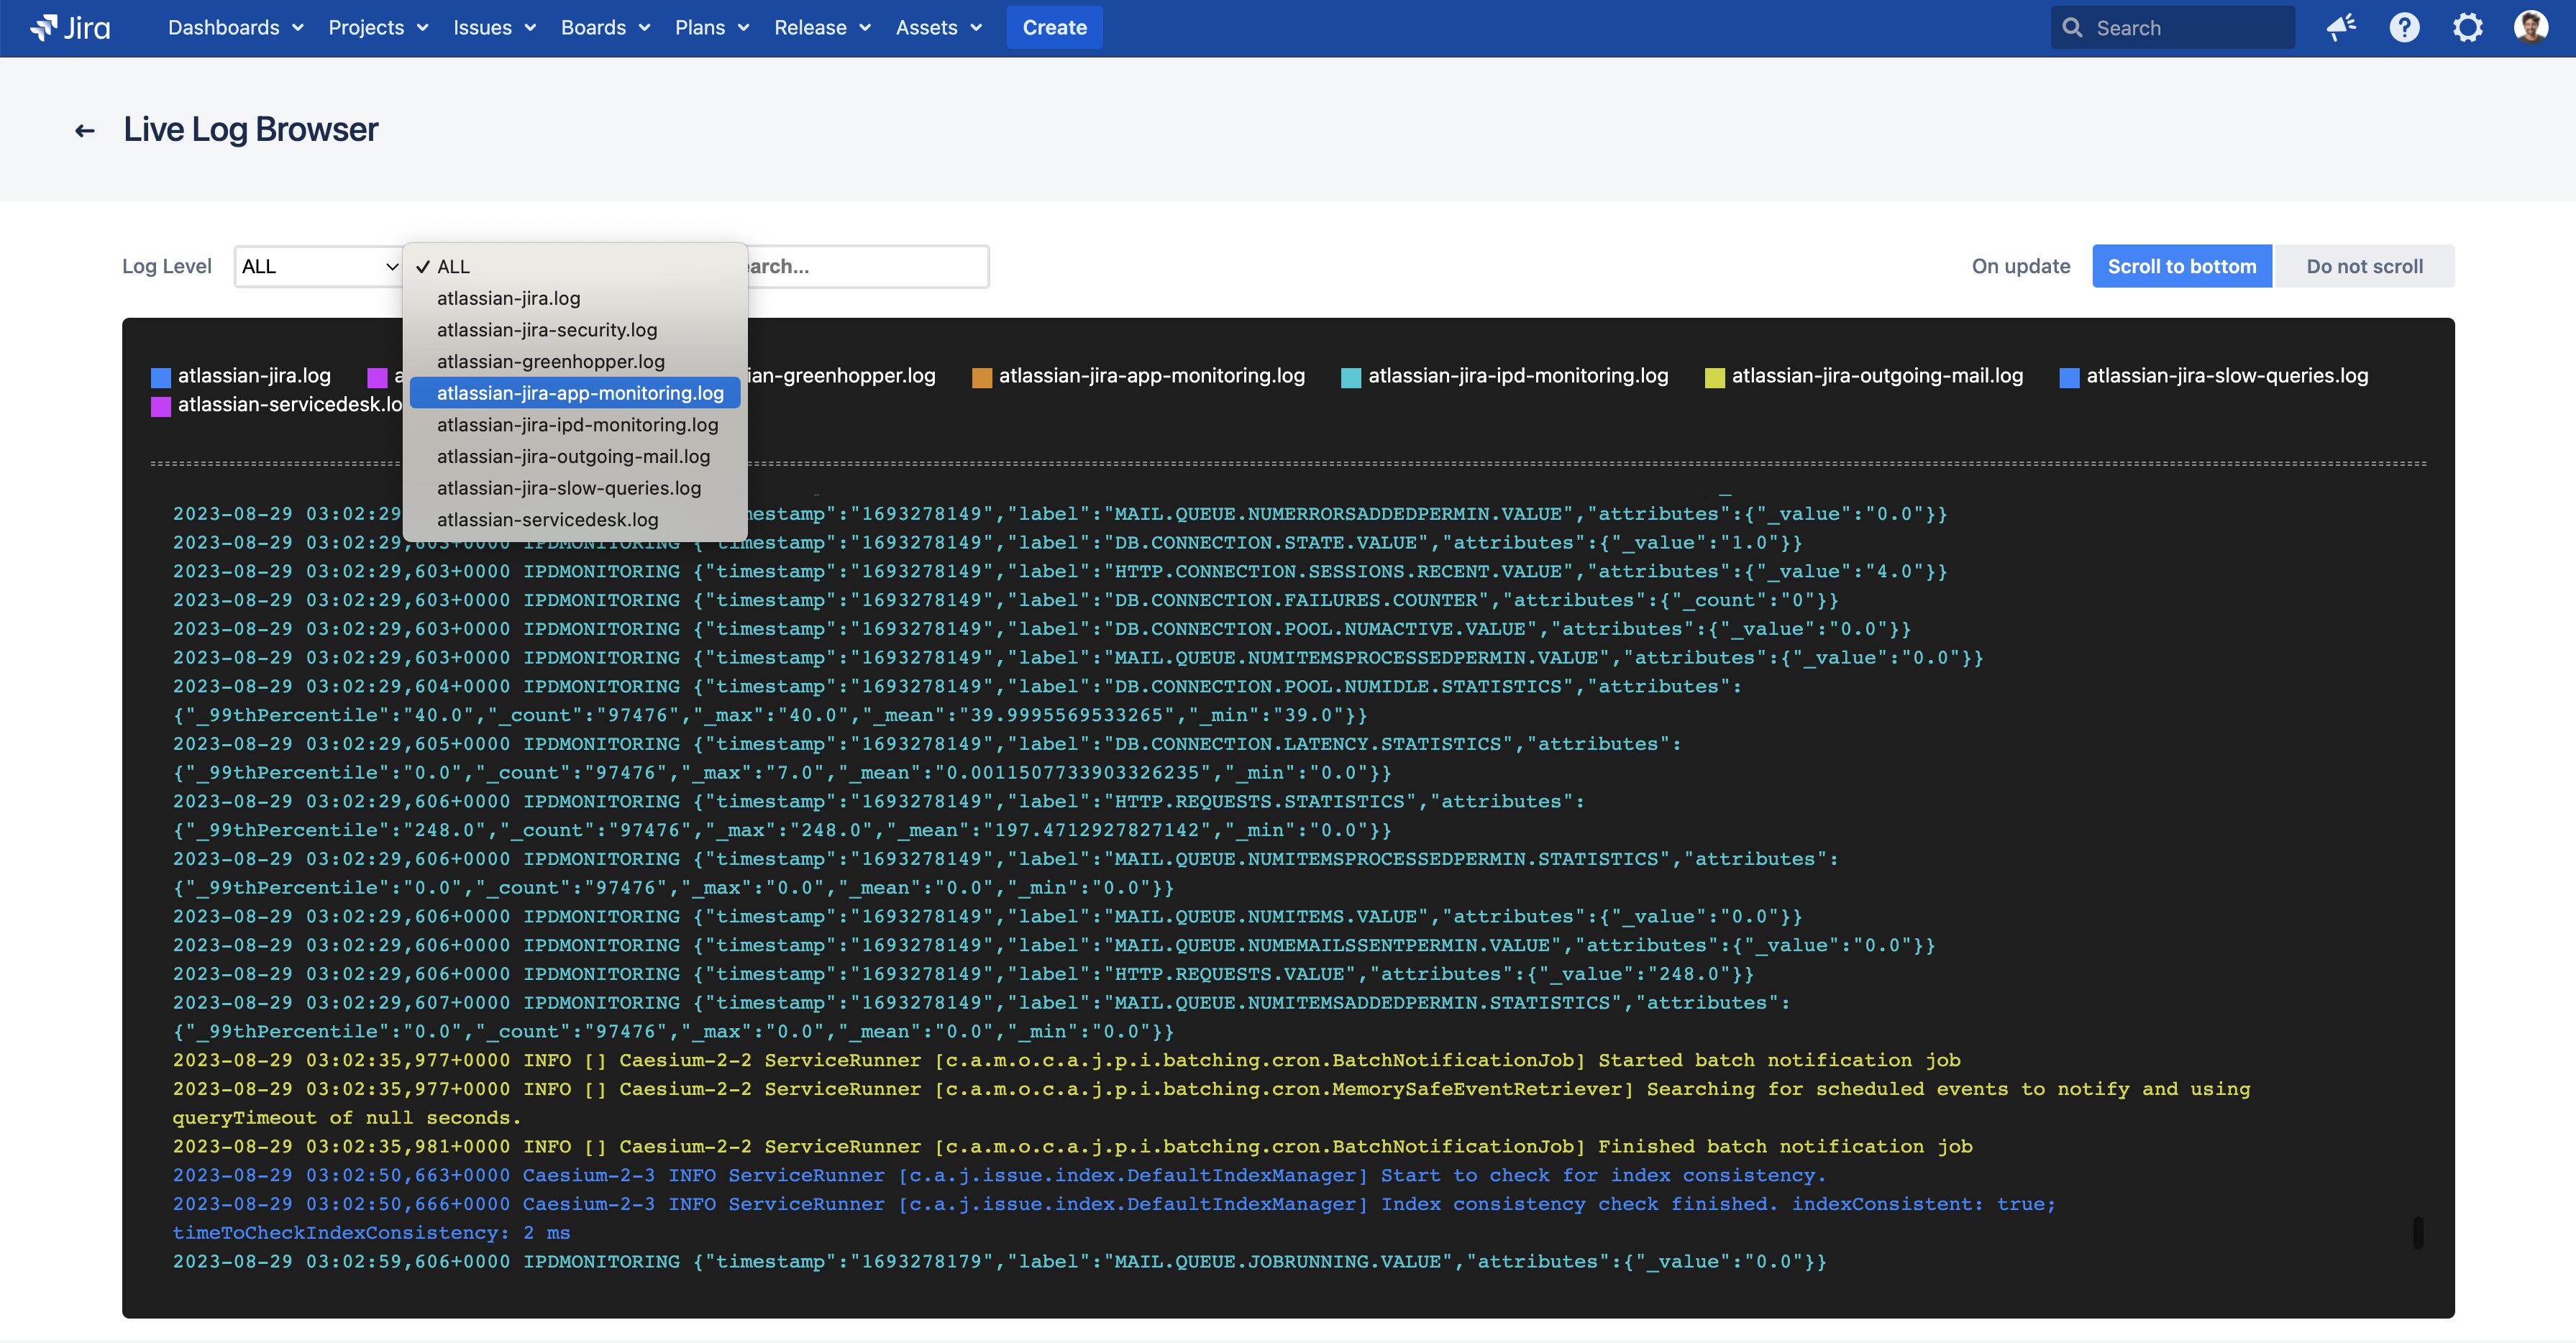Choose atlassian-jira-slow-queries.log in dropdown list
2576x1343 pixels.
pos(568,488)
